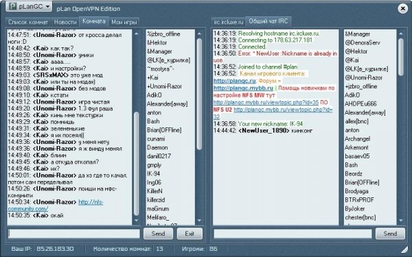Screen dimensions: 412x257
Task: Select danil0217 in room user list
Action: 159,156
